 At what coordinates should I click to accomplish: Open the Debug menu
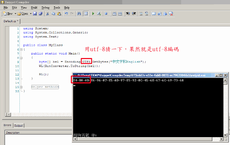coord(46,7)
